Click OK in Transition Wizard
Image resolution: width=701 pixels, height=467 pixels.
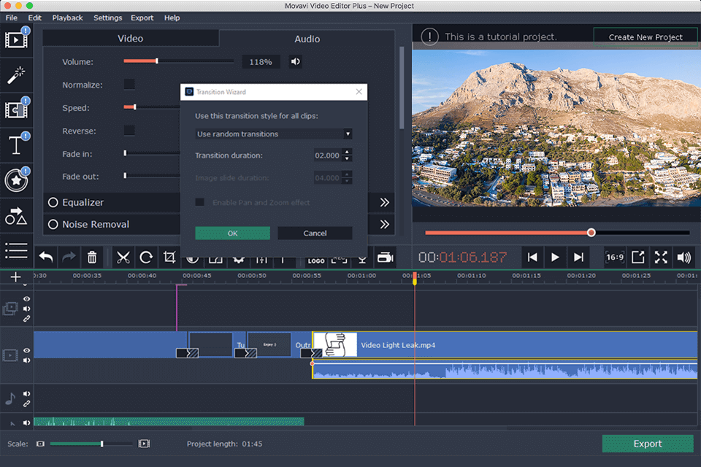click(232, 233)
